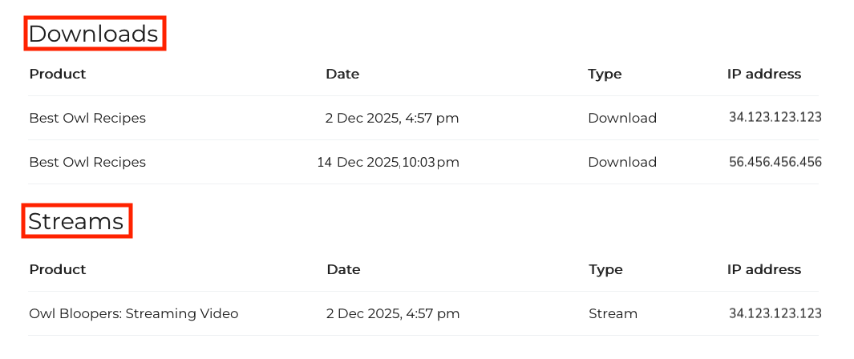Click IP address column header in Downloads

[764, 74]
